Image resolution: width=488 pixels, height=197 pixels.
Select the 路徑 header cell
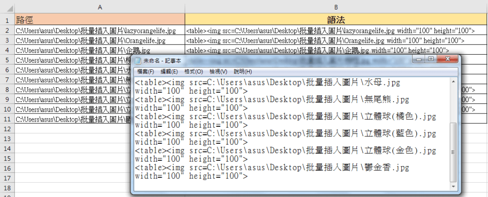pyautogui.click(x=99, y=20)
